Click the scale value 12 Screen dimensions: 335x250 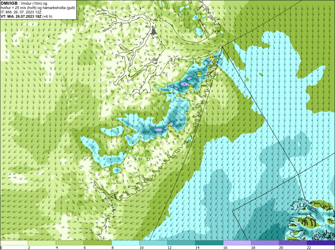point(170,248)
